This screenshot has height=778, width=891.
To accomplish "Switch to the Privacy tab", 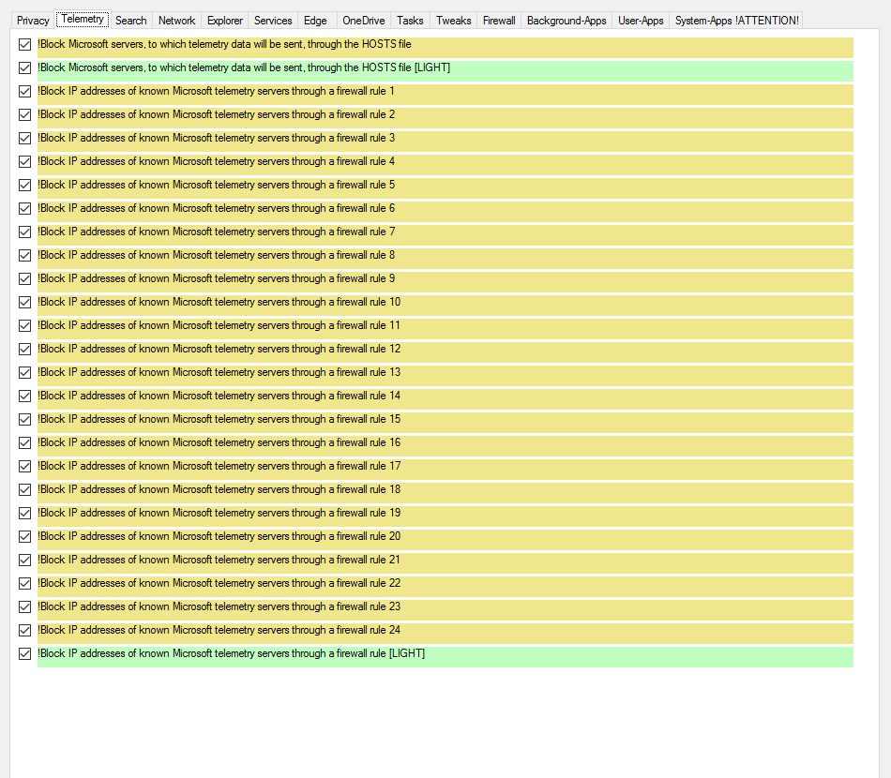I will coord(33,21).
